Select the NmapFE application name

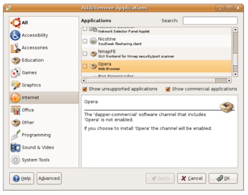click(107, 52)
